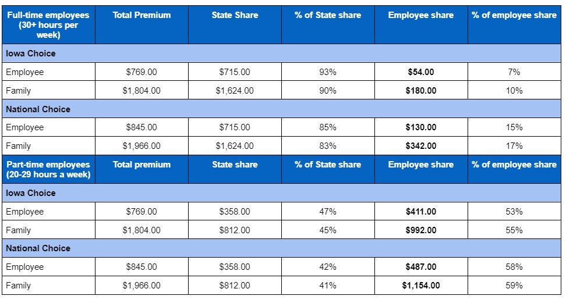566x303 pixels.
Task: Select the 85% state share cell
Action: point(328,127)
